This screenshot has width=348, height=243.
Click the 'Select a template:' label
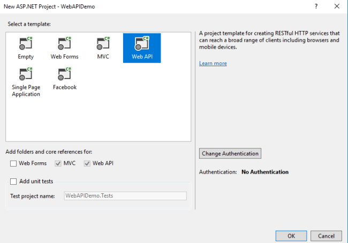point(29,24)
